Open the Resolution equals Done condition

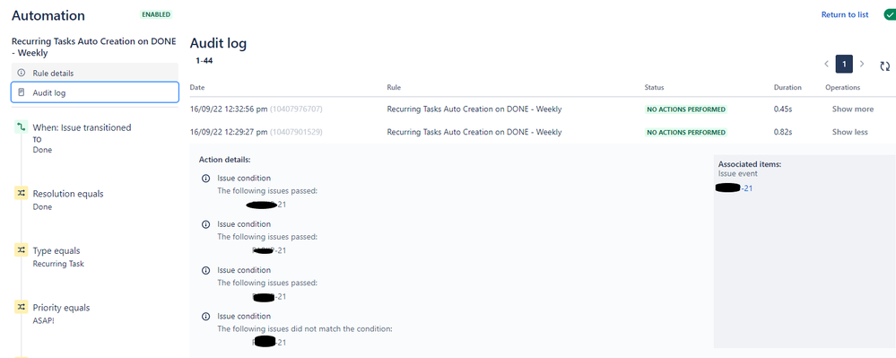point(68,199)
